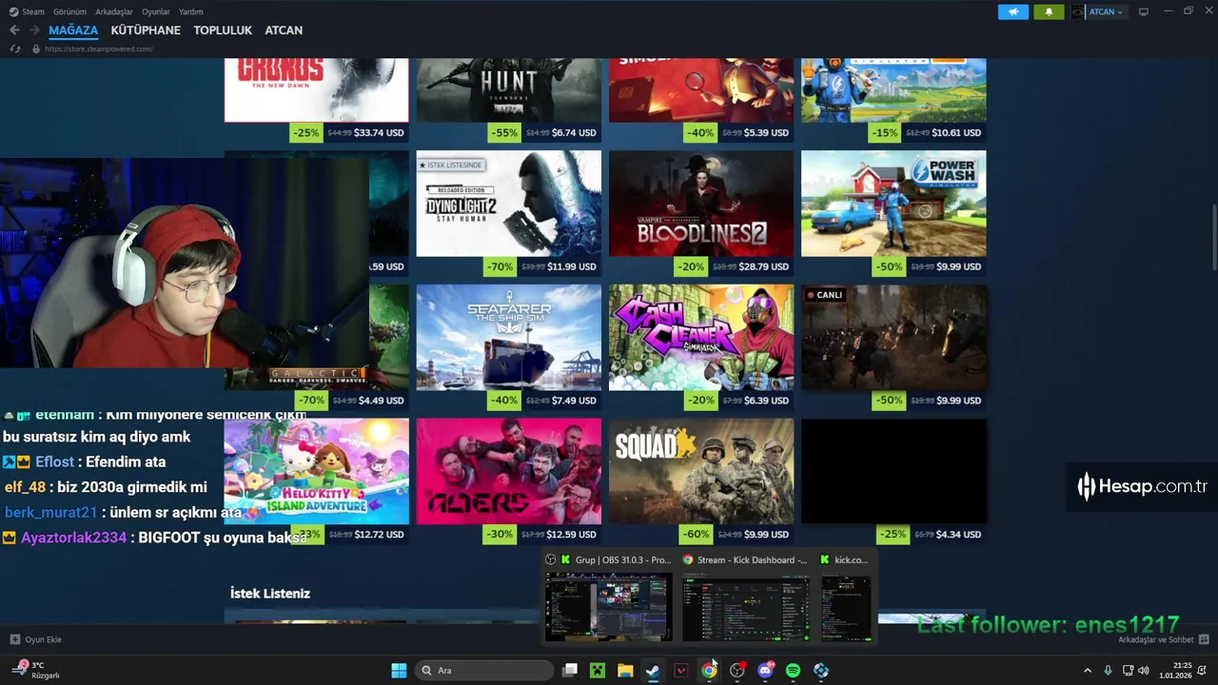Click the $12.59 USD price

pyautogui.click(x=571, y=535)
